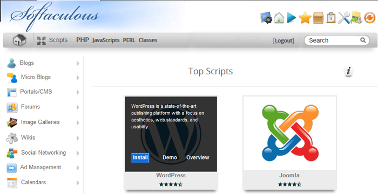Viewport: 378px width, 194px height.
Task: Click the orange sync refresh icon
Action: (369, 18)
